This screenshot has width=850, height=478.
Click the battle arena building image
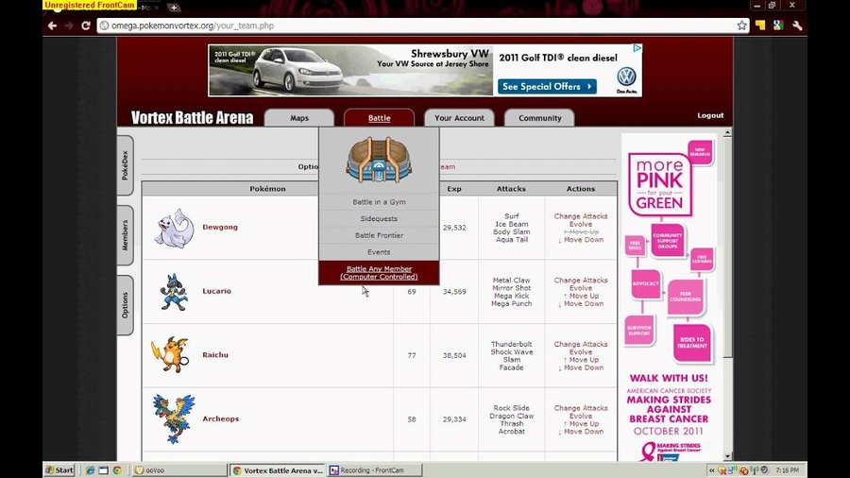coord(379,160)
